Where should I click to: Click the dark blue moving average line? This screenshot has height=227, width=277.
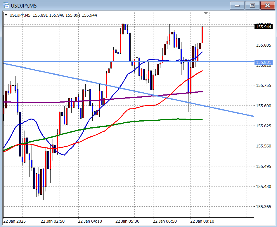pos(32,119)
